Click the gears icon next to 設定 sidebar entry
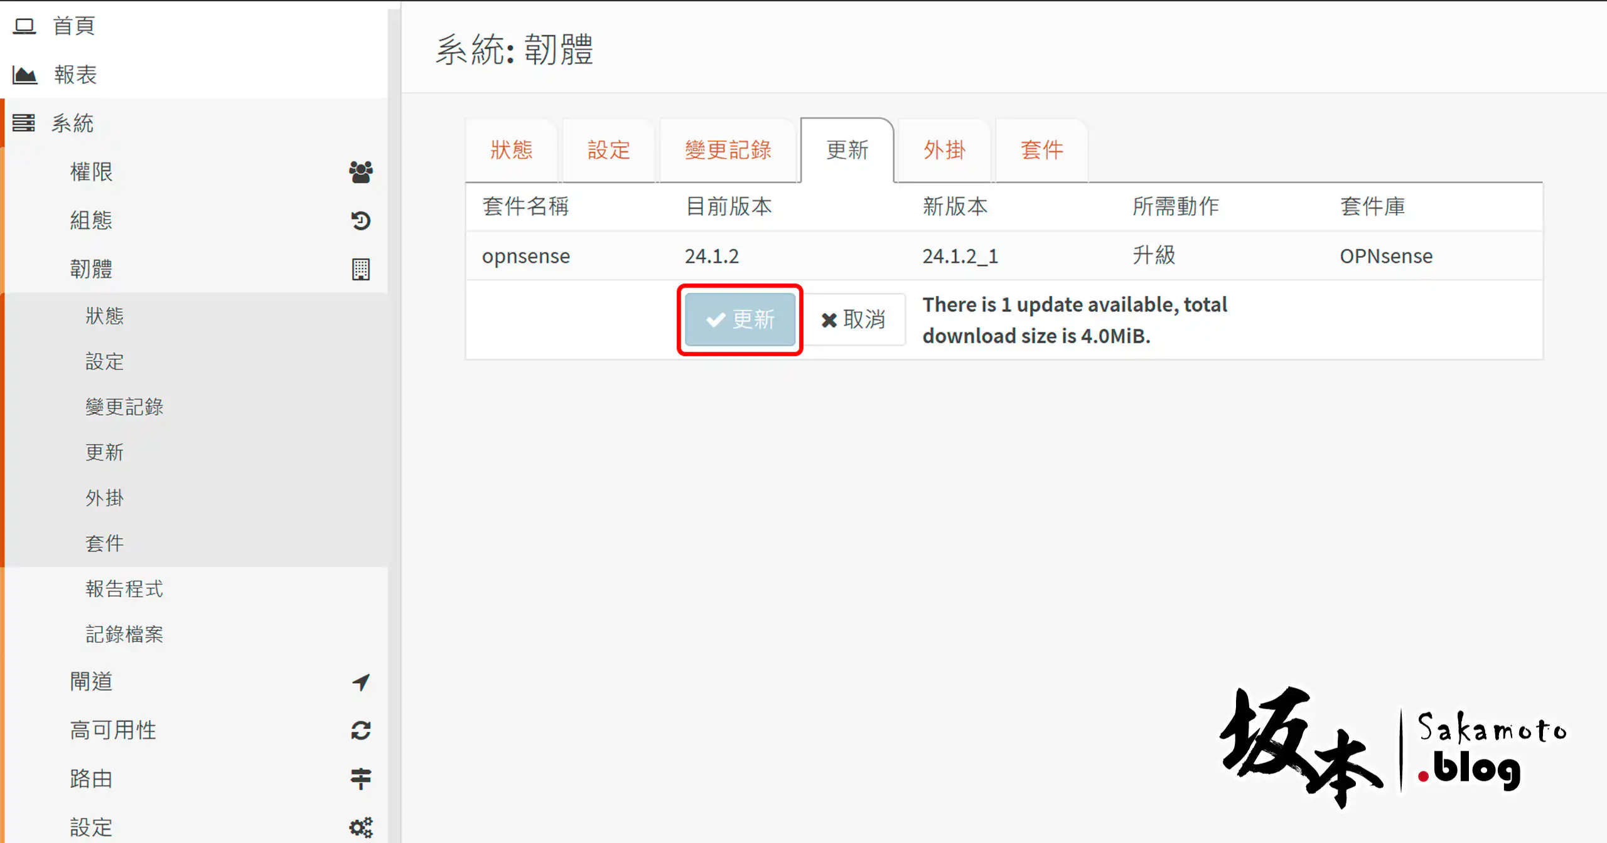1607x843 pixels. click(x=360, y=826)
